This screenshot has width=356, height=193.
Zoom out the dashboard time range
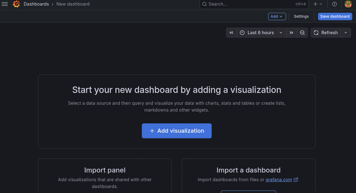pyautogui.click(x=302, y=32)
